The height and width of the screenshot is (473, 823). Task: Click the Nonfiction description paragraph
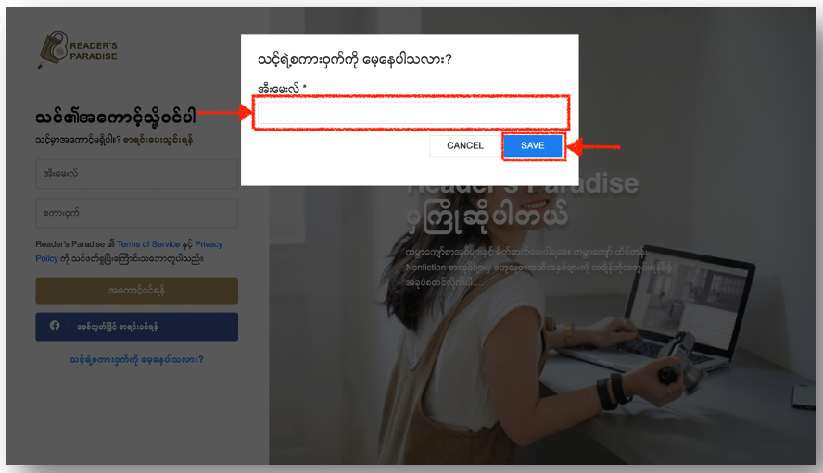pos(538,267)
